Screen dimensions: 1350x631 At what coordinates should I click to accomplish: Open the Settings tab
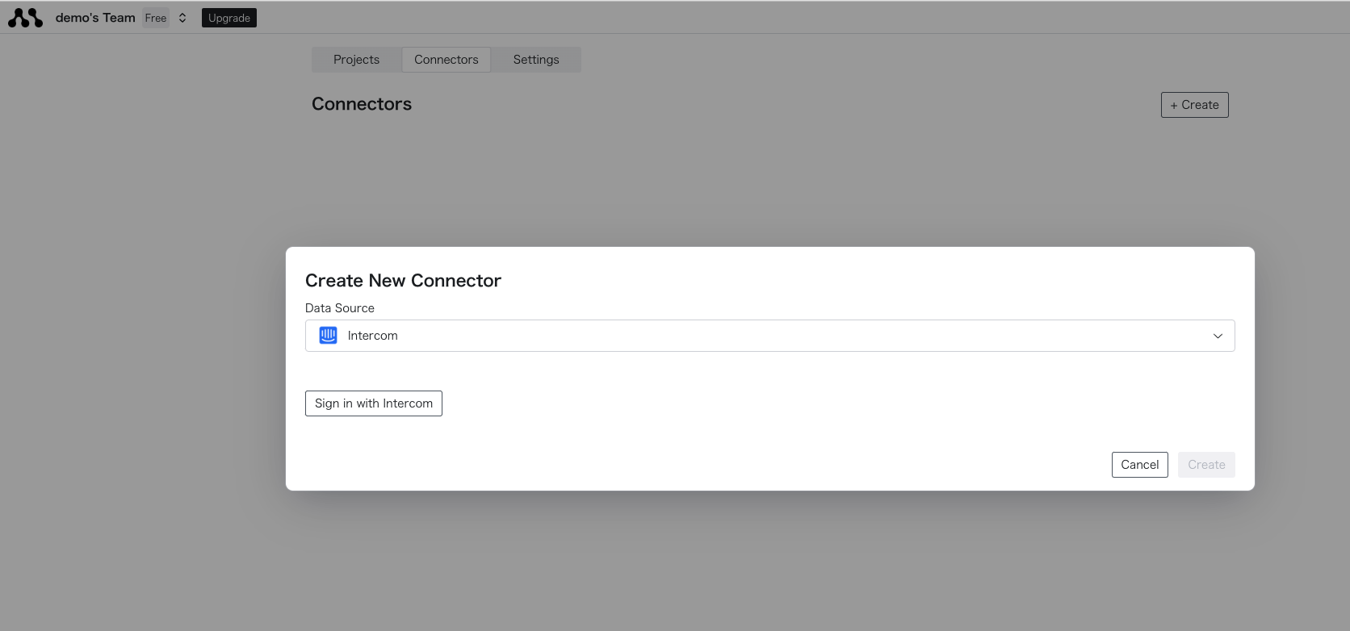(535, 59)
